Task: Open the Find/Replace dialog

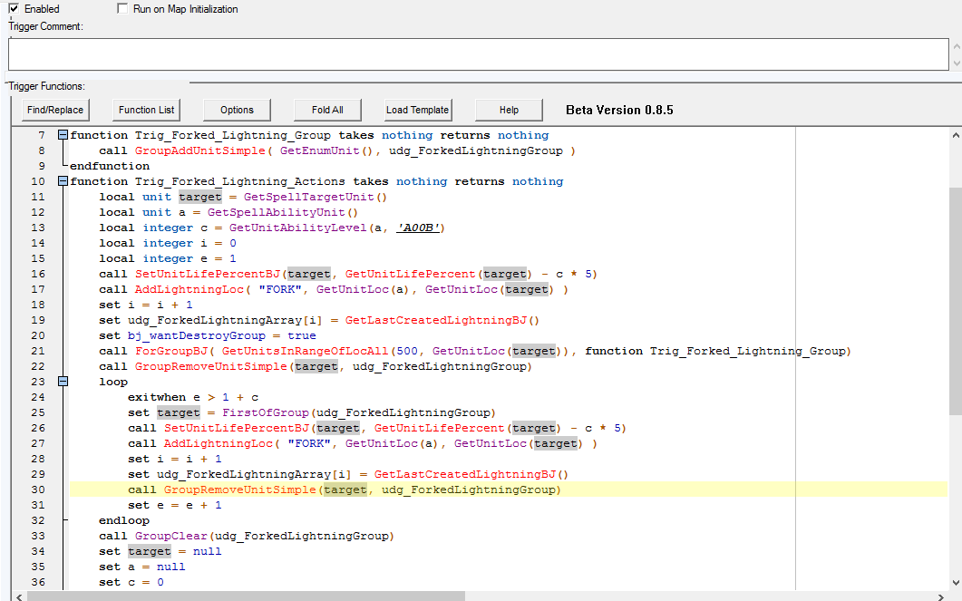Action: pyautogui.click(x=55, y=110)
